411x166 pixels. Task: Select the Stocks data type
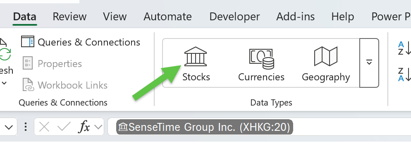196,64
